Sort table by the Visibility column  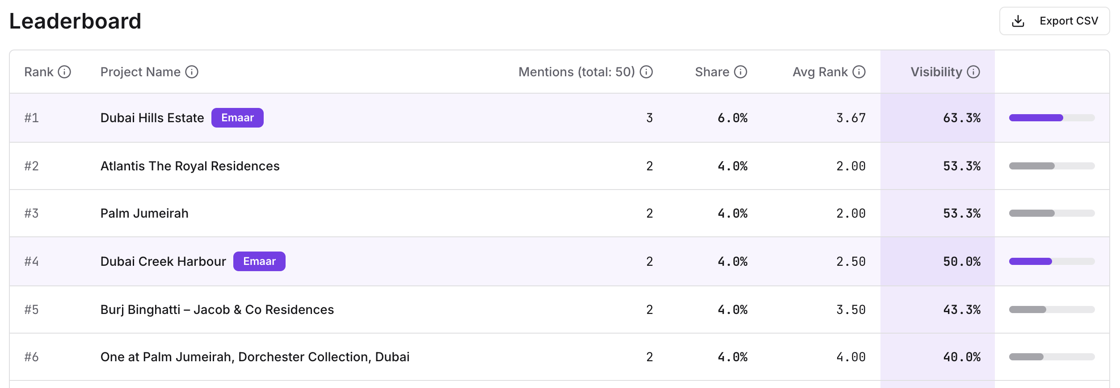coord(937,71)
